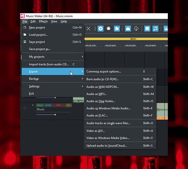Export Audio tracks as single wave files
Screen dimensions: 188x169
tap(120, 123)
